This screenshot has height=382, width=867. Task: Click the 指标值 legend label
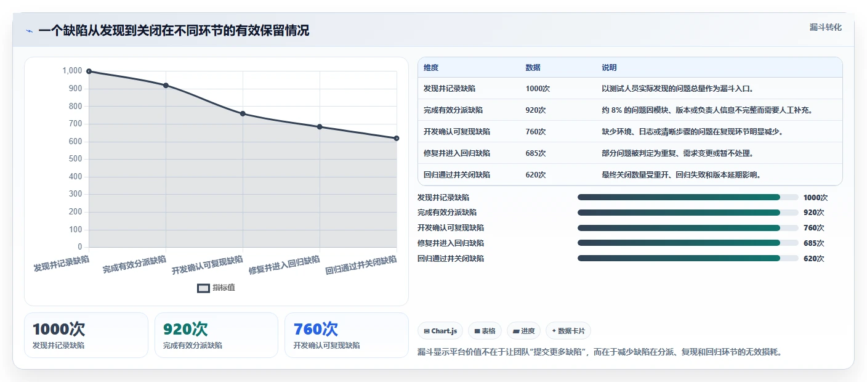click(x=224, y=288)
